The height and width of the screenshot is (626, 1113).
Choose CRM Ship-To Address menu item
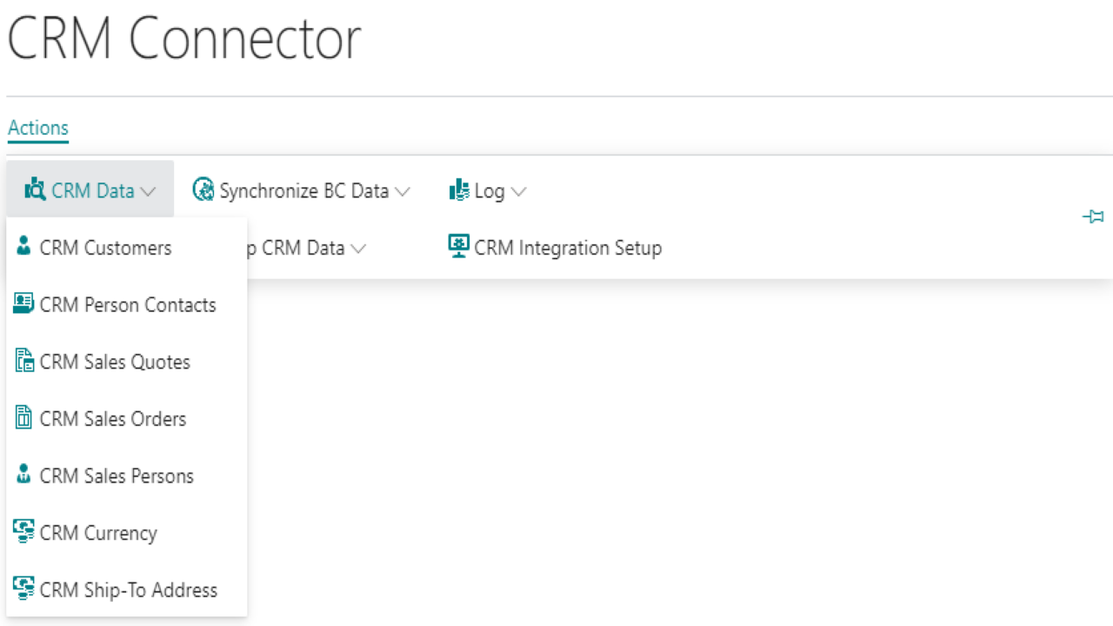point(127,589)
